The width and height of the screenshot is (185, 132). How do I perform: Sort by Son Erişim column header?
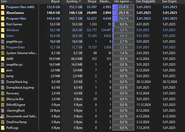point(173,2)
